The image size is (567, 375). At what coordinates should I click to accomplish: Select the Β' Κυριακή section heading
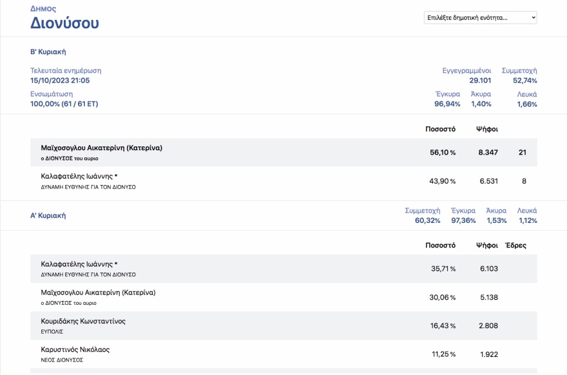pyautogui.click(x=48, y=52)
